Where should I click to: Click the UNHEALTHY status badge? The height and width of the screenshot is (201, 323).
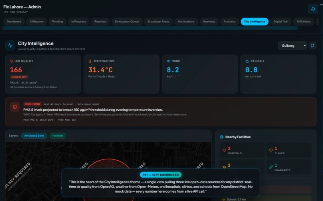click(x=19, y=77)
